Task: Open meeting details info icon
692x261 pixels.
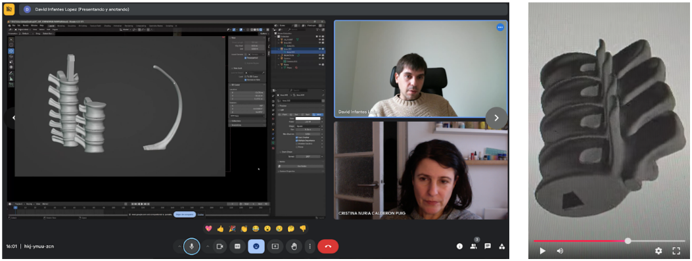Action: click(x=459, y=246)
